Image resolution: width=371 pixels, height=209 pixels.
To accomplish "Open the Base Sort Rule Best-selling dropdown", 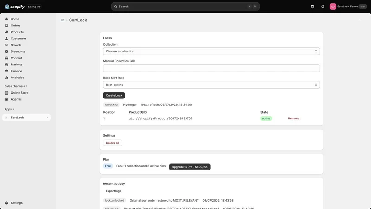I will coord(211,85).
